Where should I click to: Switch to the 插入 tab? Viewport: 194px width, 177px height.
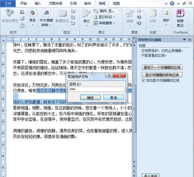(x=38, y=4)
